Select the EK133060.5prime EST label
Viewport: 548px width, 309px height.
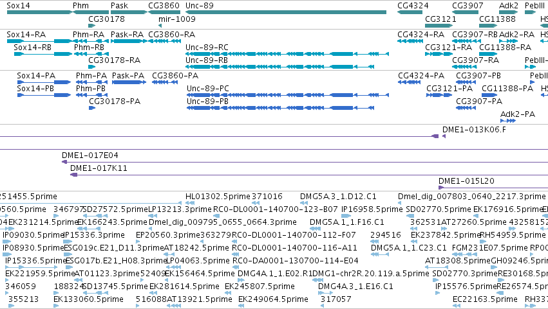tap(88, 299)
